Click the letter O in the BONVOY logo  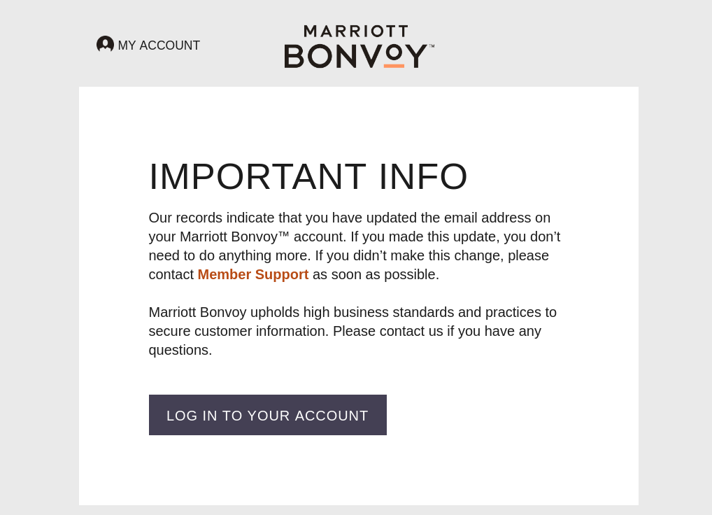pyautogui.click(x=320, y=56)
